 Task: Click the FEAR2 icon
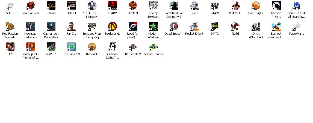click(112, 6)
